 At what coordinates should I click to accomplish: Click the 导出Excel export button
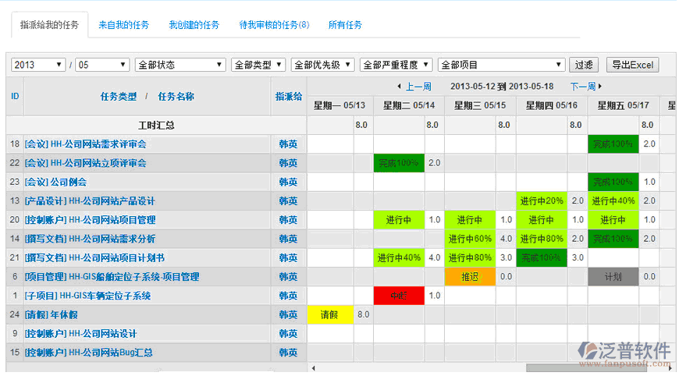click(x=632, y=65)
